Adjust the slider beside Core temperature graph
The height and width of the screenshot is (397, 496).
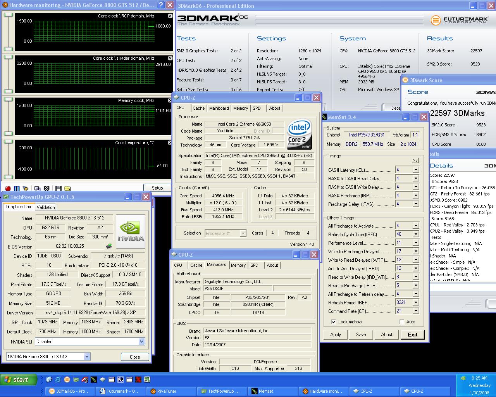pos(8,159)
